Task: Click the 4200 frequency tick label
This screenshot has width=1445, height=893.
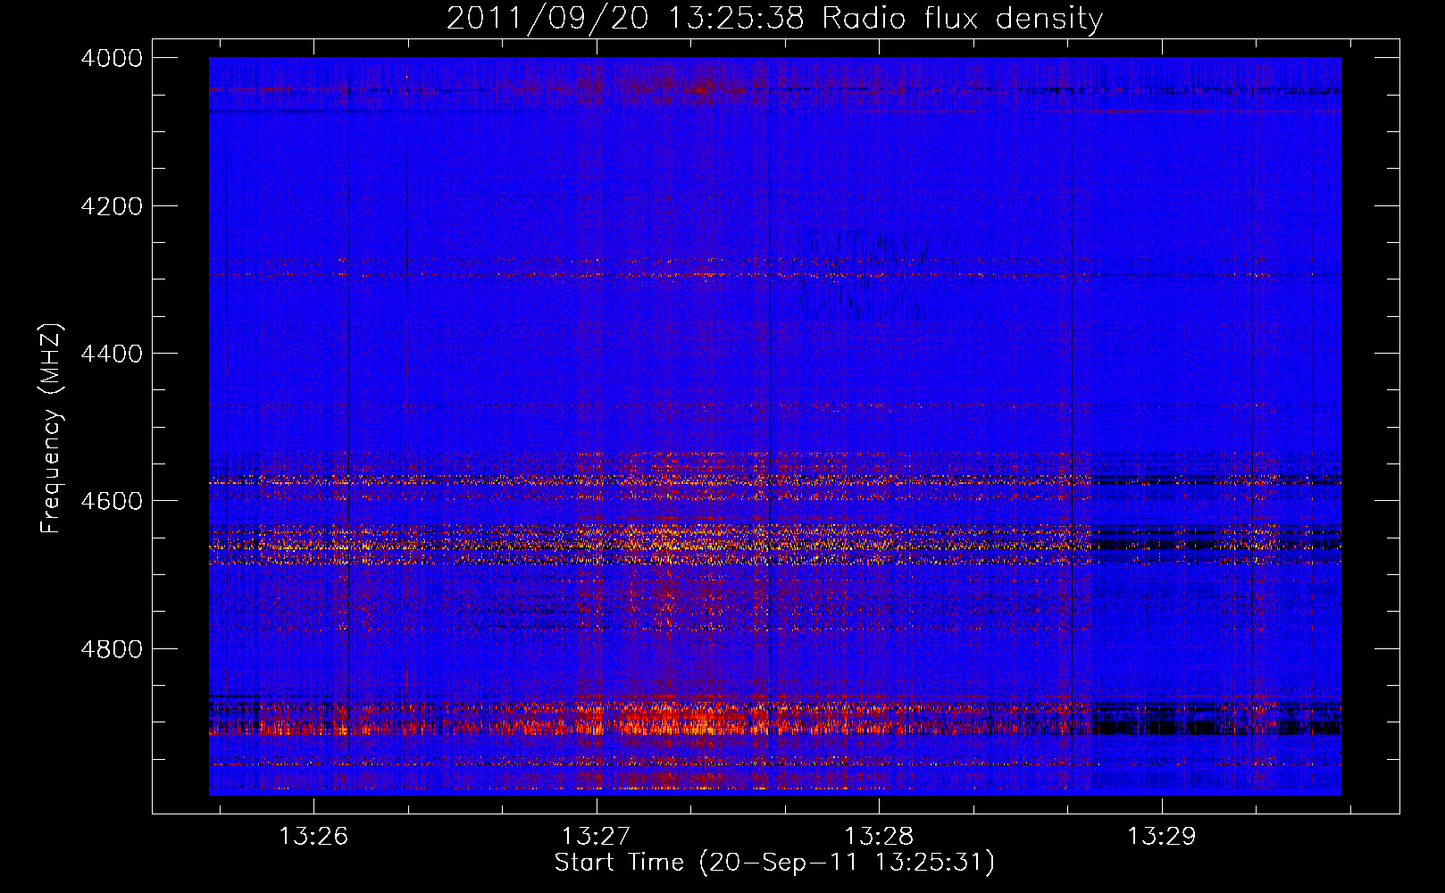Action: point(112,206)
